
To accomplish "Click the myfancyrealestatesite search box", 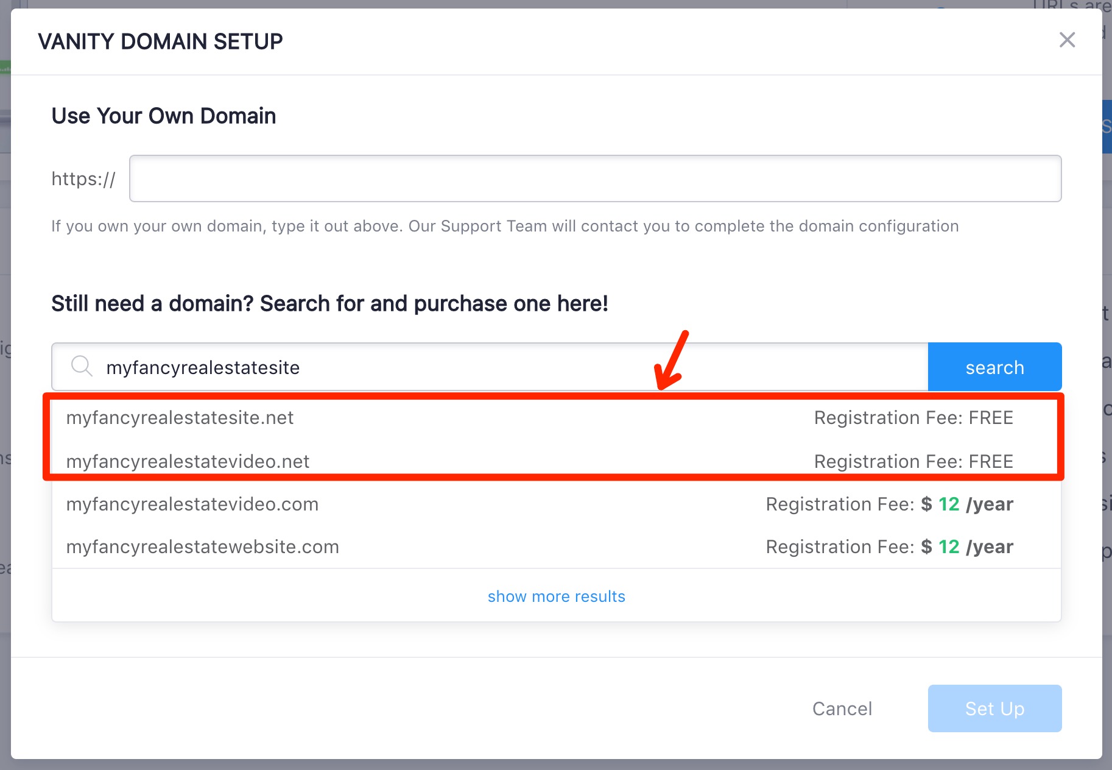I will (x=490, y=367).
